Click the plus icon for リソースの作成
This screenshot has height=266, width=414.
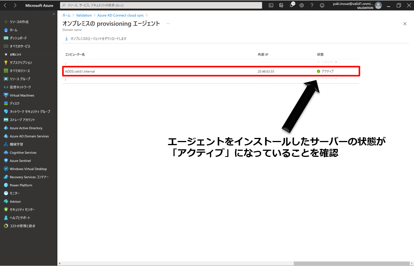[x=6, y=22]
